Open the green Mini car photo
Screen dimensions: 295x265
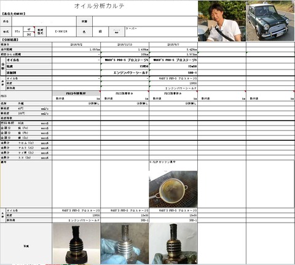pyautogui.click(x=270, y=21)
